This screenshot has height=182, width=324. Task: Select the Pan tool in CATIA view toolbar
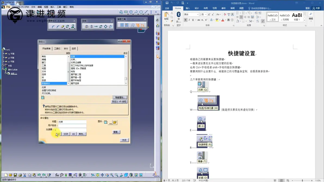[x=102, y=175]
